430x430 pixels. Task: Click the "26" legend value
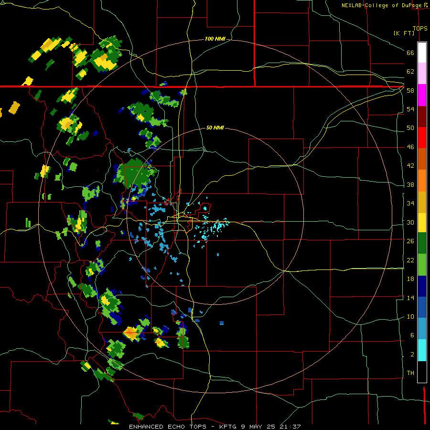[x=410, y=241]
